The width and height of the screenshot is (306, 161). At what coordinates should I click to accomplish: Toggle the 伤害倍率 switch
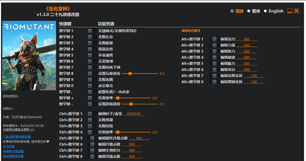[x=92, y=98]
